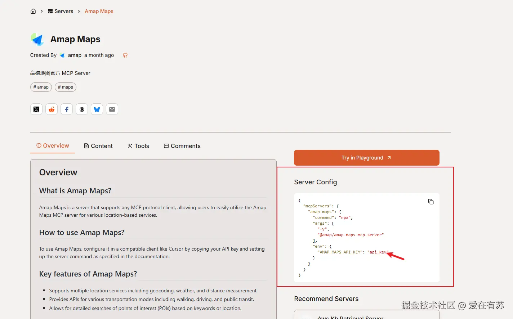Viewport: 513px width, 319px height.
Task: Click the 'What is Amap Maps?' heading
Action: click(x=75, y=191)
